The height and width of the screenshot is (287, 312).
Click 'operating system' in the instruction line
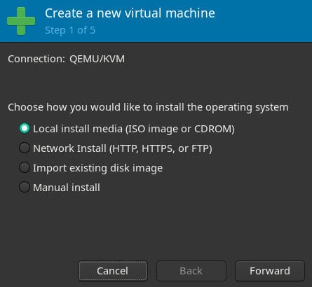point(247,108)
